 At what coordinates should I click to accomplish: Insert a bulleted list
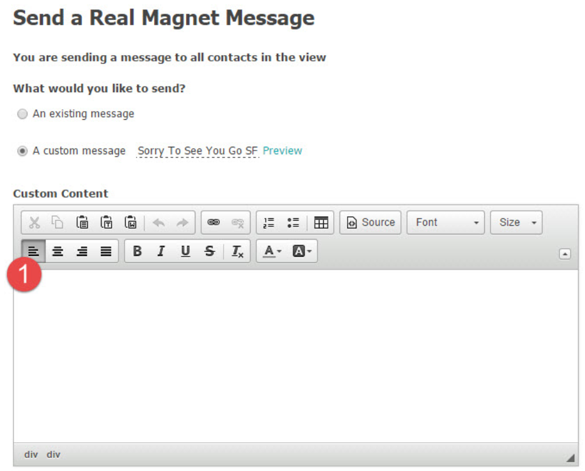coord(293,223)
